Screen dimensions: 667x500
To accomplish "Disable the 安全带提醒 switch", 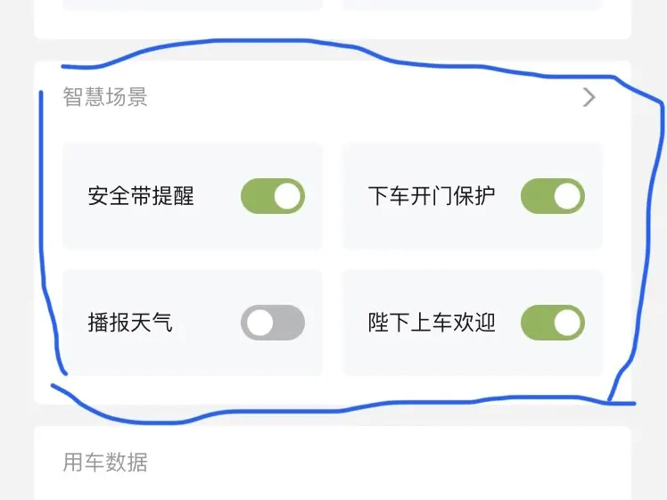I will pos(273,196).
